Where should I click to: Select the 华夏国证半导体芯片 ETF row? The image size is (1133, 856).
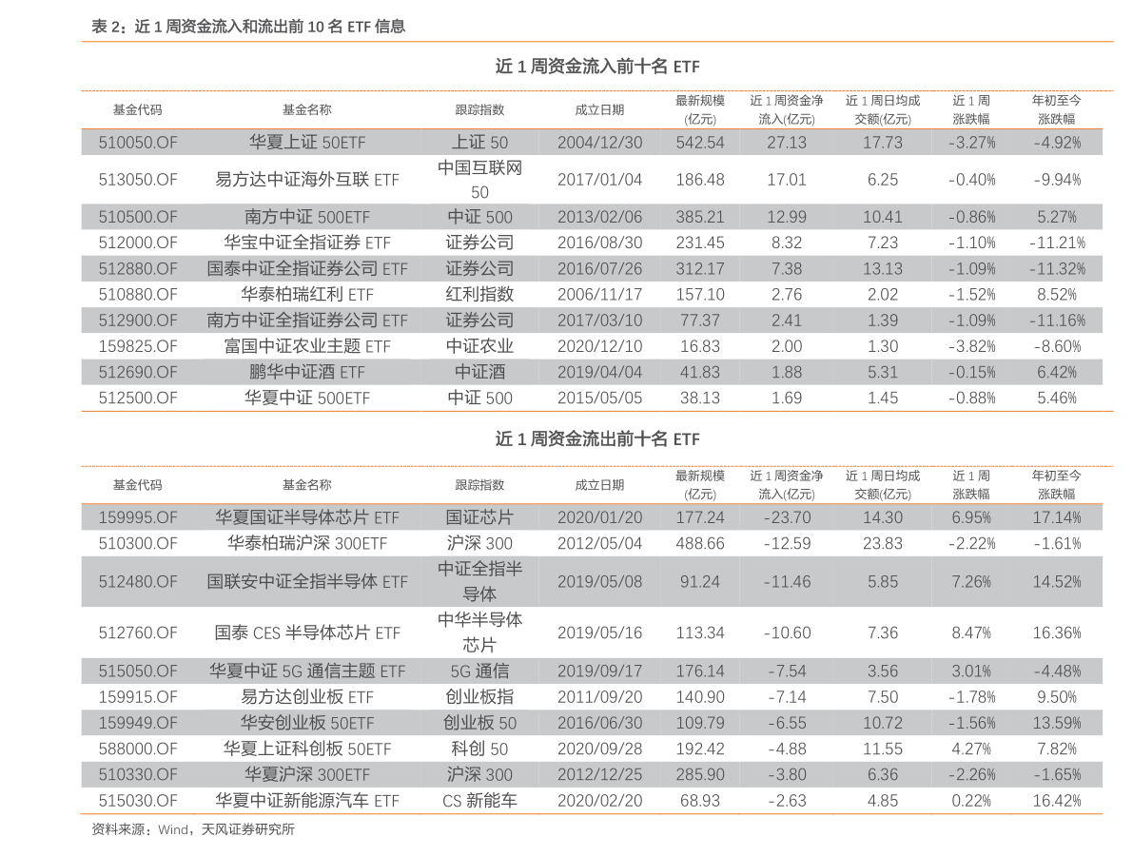308,517
